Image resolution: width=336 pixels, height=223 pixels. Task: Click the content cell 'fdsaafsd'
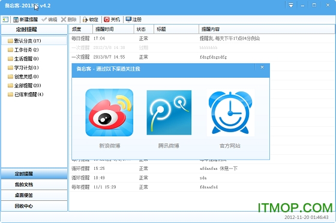coord(209,187)
